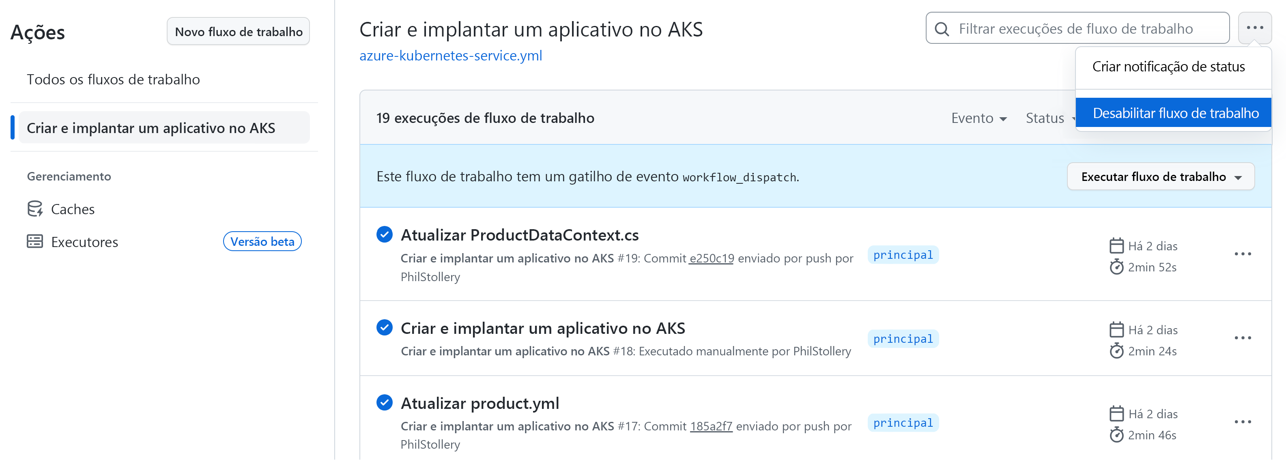1286x460 pixels.
Task: Click the Executores runners icon
Action: pyautogui.click(x=35, y=241)
